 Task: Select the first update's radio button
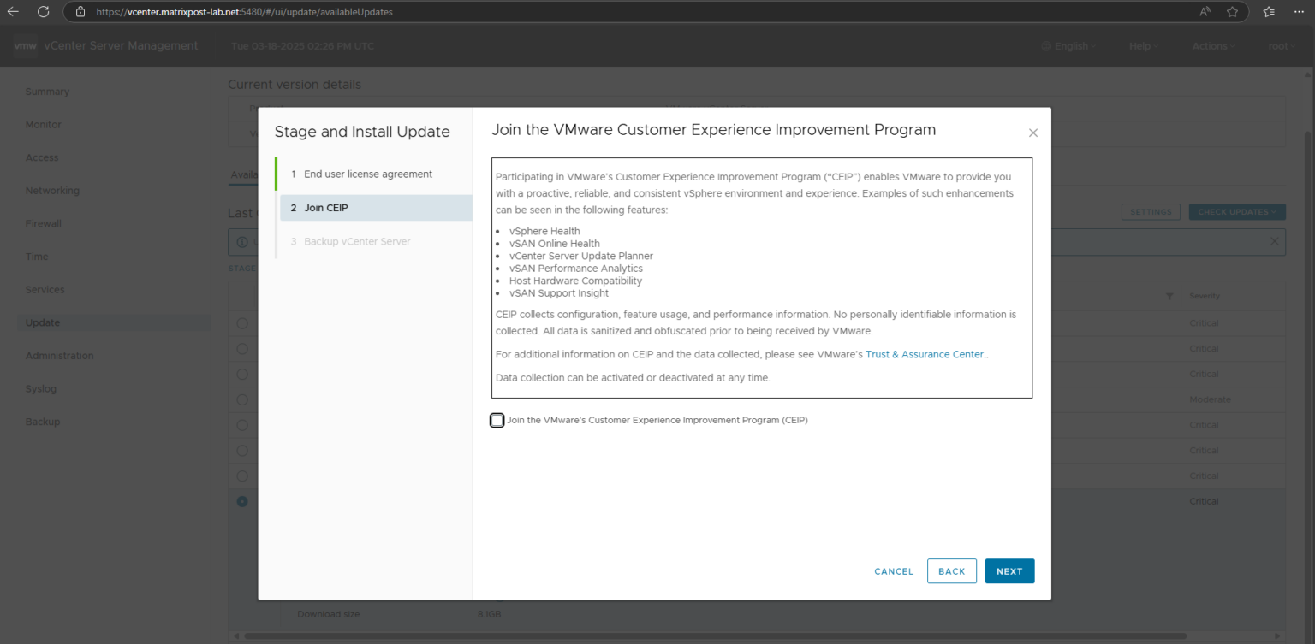[242, 322]
